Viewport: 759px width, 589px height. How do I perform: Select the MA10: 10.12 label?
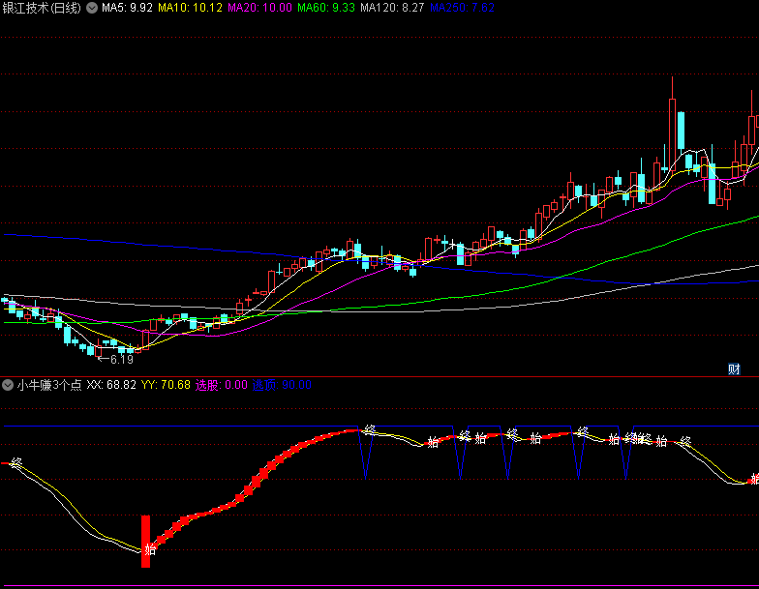pyautogui.click(x=190, y=8)
